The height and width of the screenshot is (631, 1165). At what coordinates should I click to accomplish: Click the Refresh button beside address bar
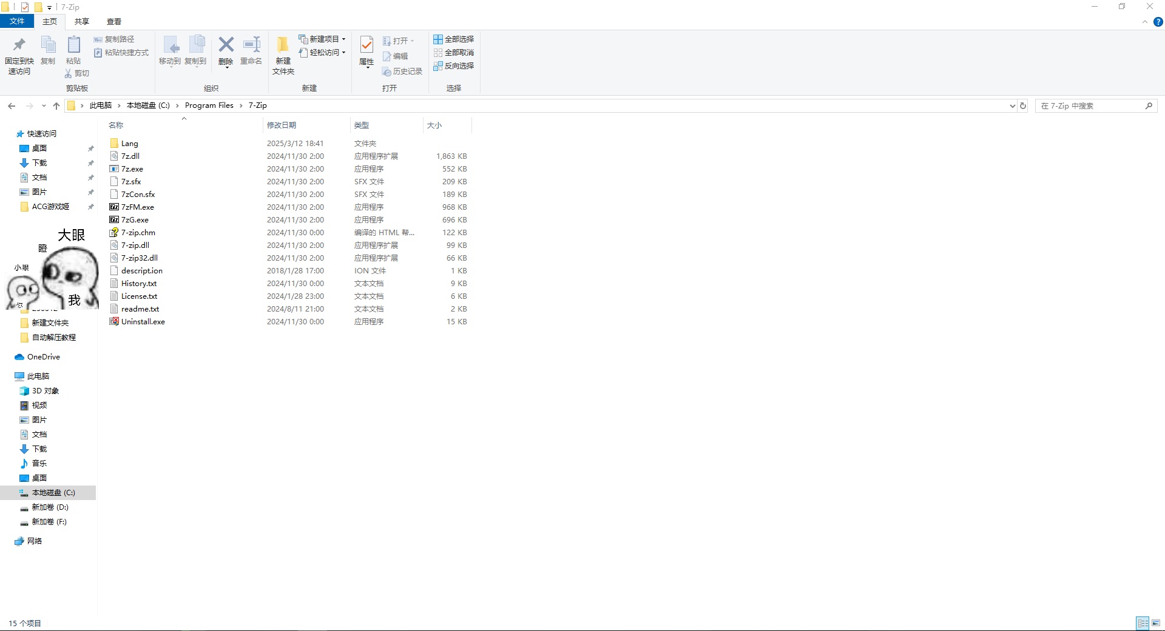[x=1023, y=106]
